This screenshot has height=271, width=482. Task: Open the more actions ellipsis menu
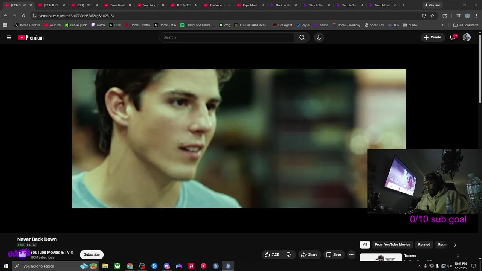(351, 255)
